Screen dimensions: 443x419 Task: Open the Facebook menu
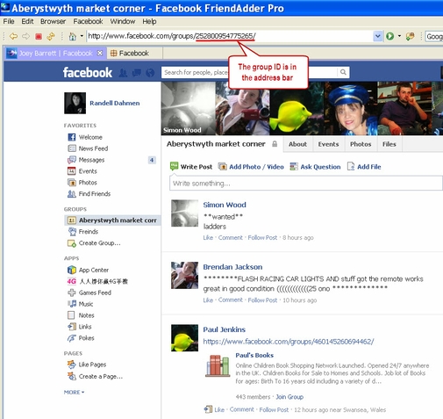[88, 21]
